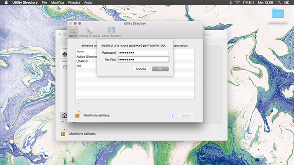
Task: Open the File menu
Action: pos(45,2)
